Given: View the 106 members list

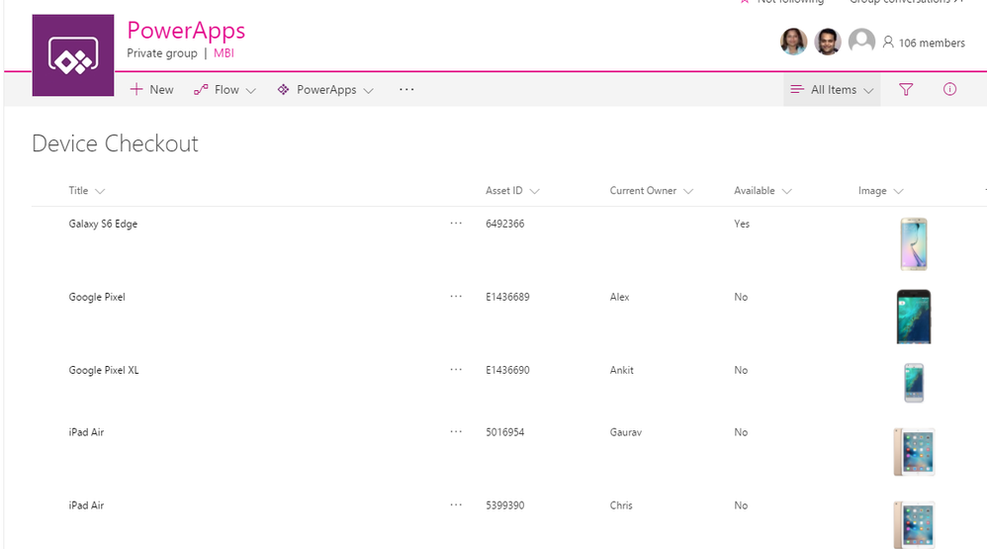Looking at the screenshot, I should click(924, 43).
